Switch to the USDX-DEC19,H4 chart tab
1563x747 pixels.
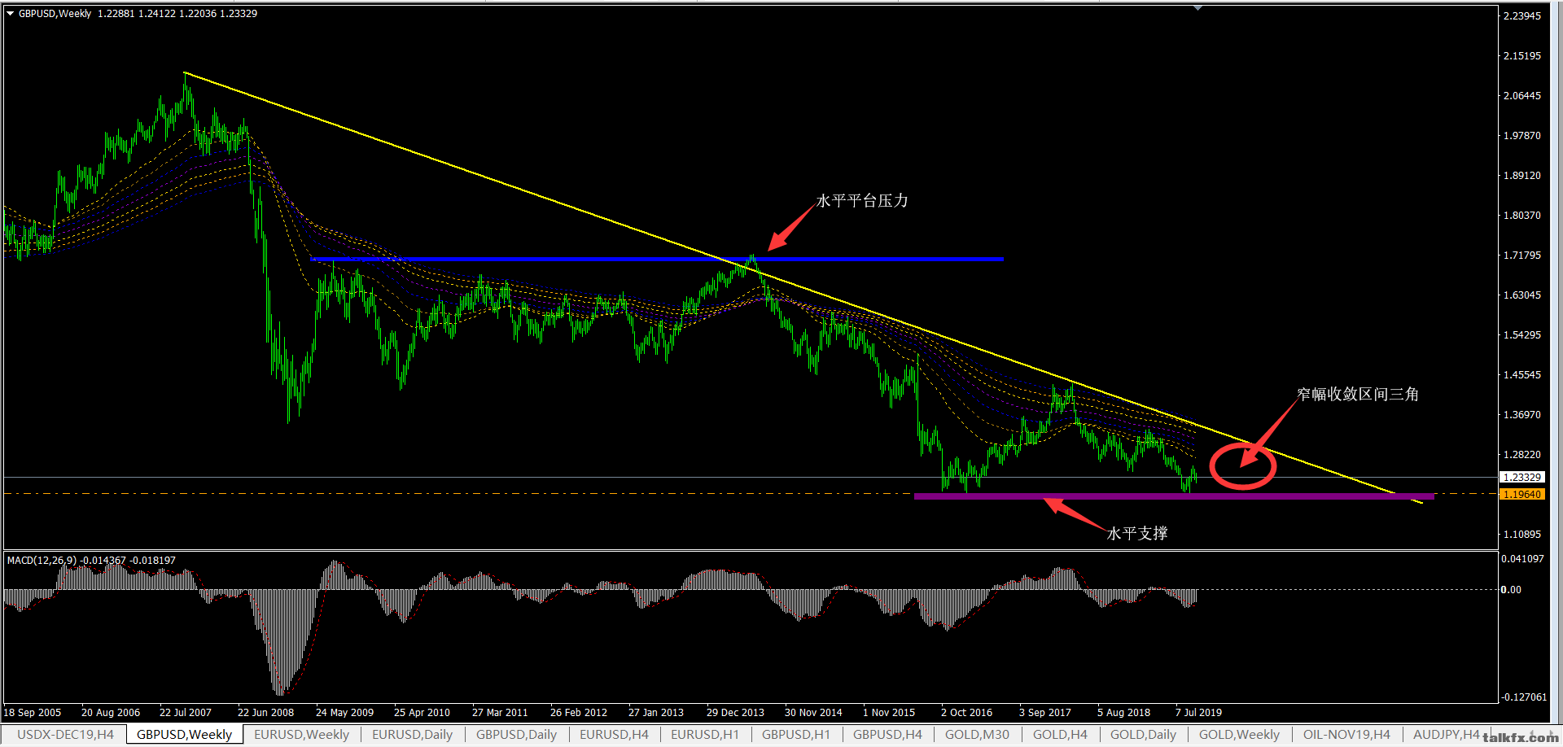65,734
